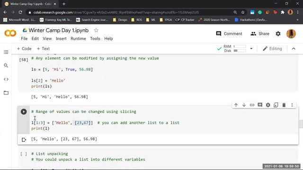Mirror cell in tab icon
The height and width of the screenshot is (170, 303).
276,105
